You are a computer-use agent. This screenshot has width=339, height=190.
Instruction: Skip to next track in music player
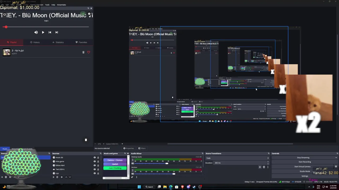[57, 32]
